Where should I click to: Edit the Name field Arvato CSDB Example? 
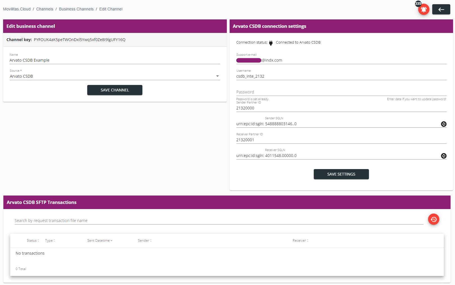(x=115, y=60)
